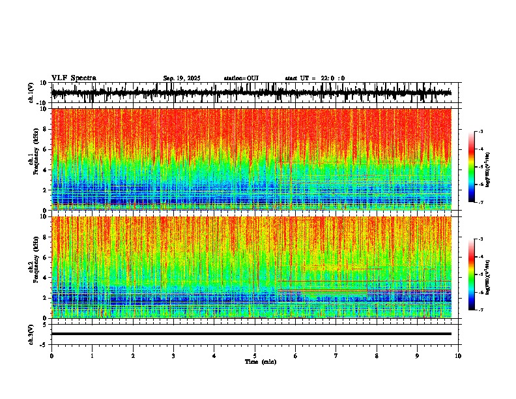The width and height of the screenshot is (516, 399).
Task: Click tick label "3" on the Time axis
Action: tap(173, 356)
